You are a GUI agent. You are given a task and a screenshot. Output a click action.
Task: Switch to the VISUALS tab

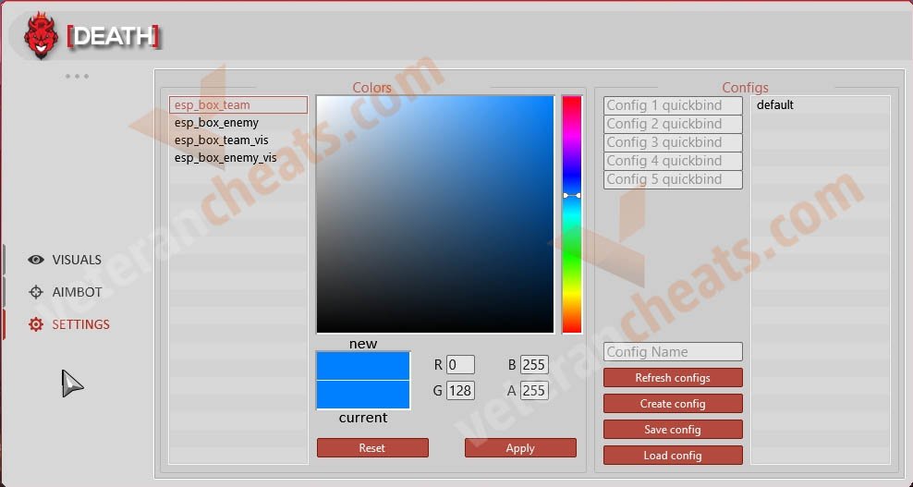pos(77,260)
